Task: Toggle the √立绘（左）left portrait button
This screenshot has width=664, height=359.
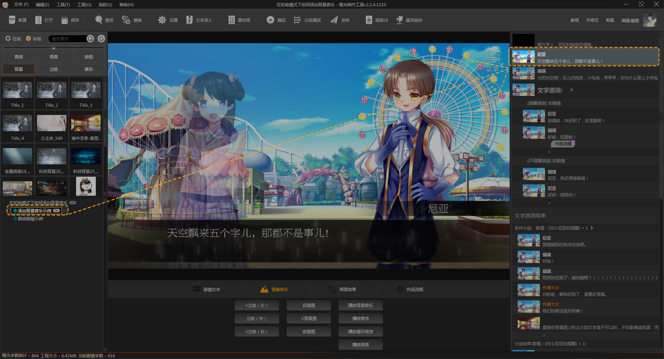Action: pyautogui.click(x=257, y=305)
